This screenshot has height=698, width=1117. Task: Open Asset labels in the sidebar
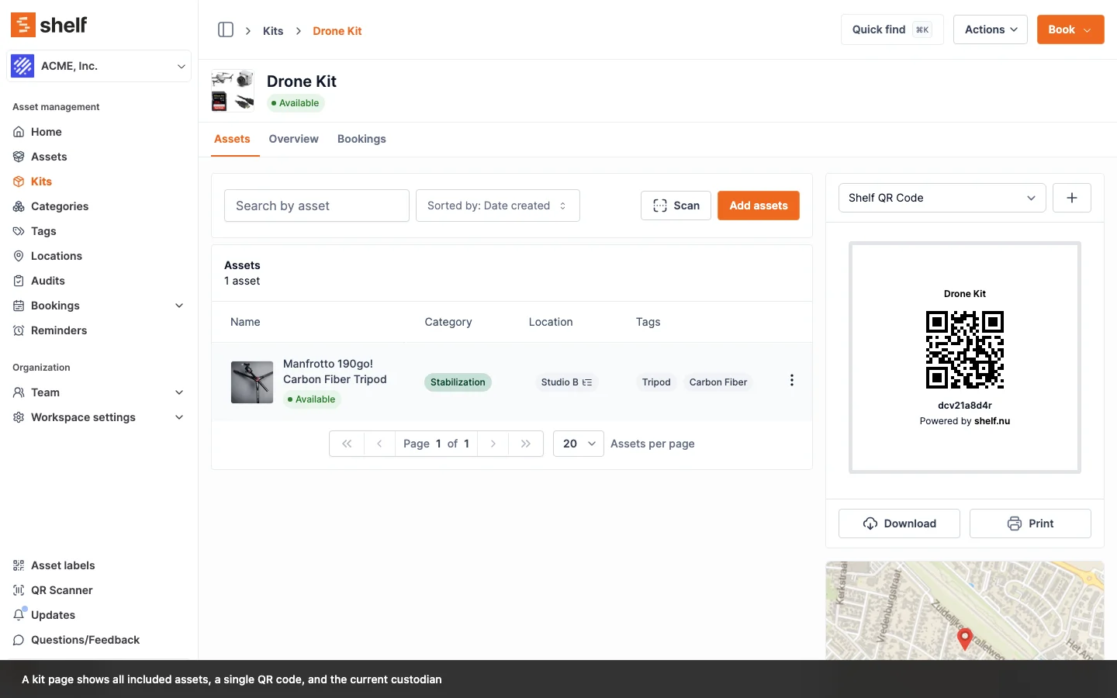[x=63, y=565]
